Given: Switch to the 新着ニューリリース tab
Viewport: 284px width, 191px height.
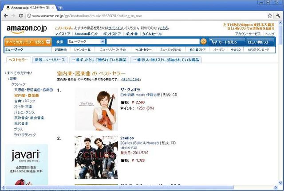Looking at the screenshot, I should tap(50, 60).
